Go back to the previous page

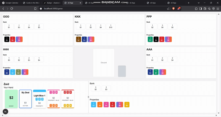click(3, 9)
